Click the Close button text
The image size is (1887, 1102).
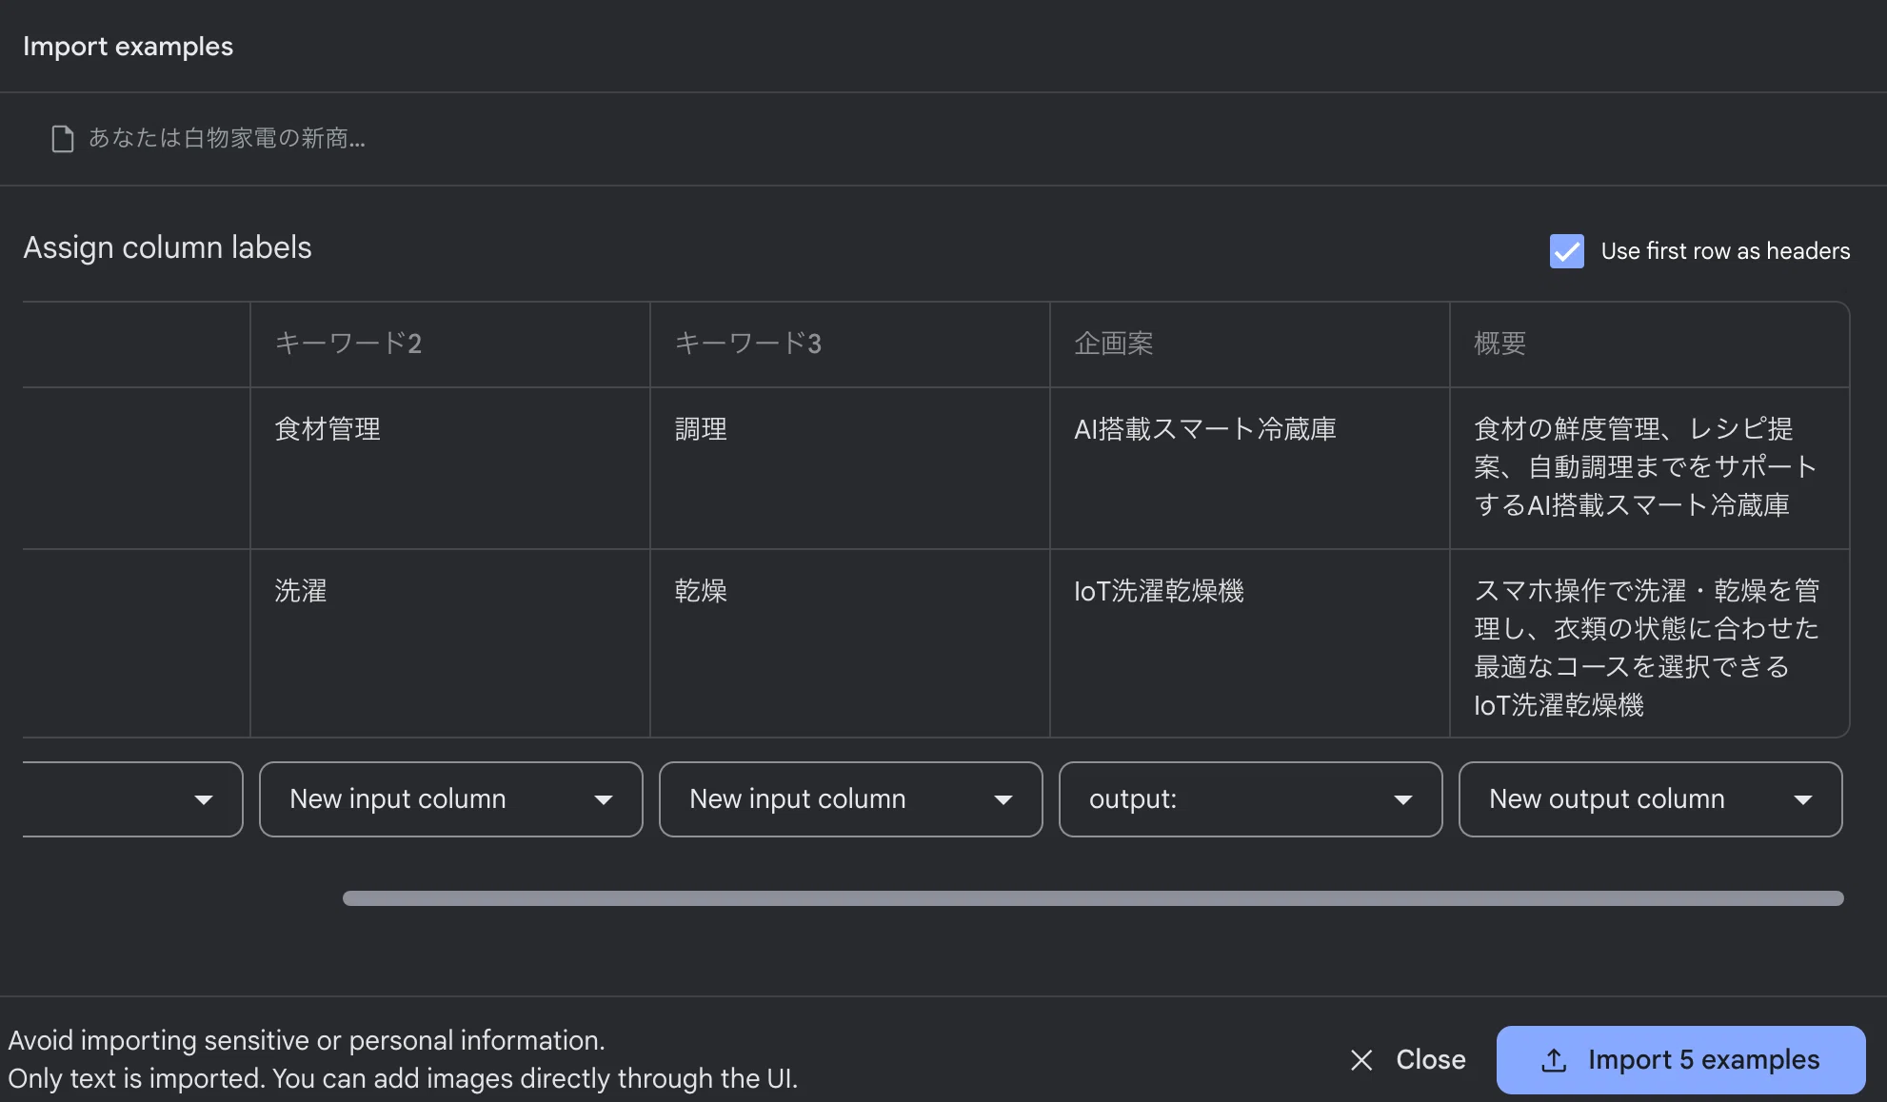pyautogui.click(x=1431, y=1060)
